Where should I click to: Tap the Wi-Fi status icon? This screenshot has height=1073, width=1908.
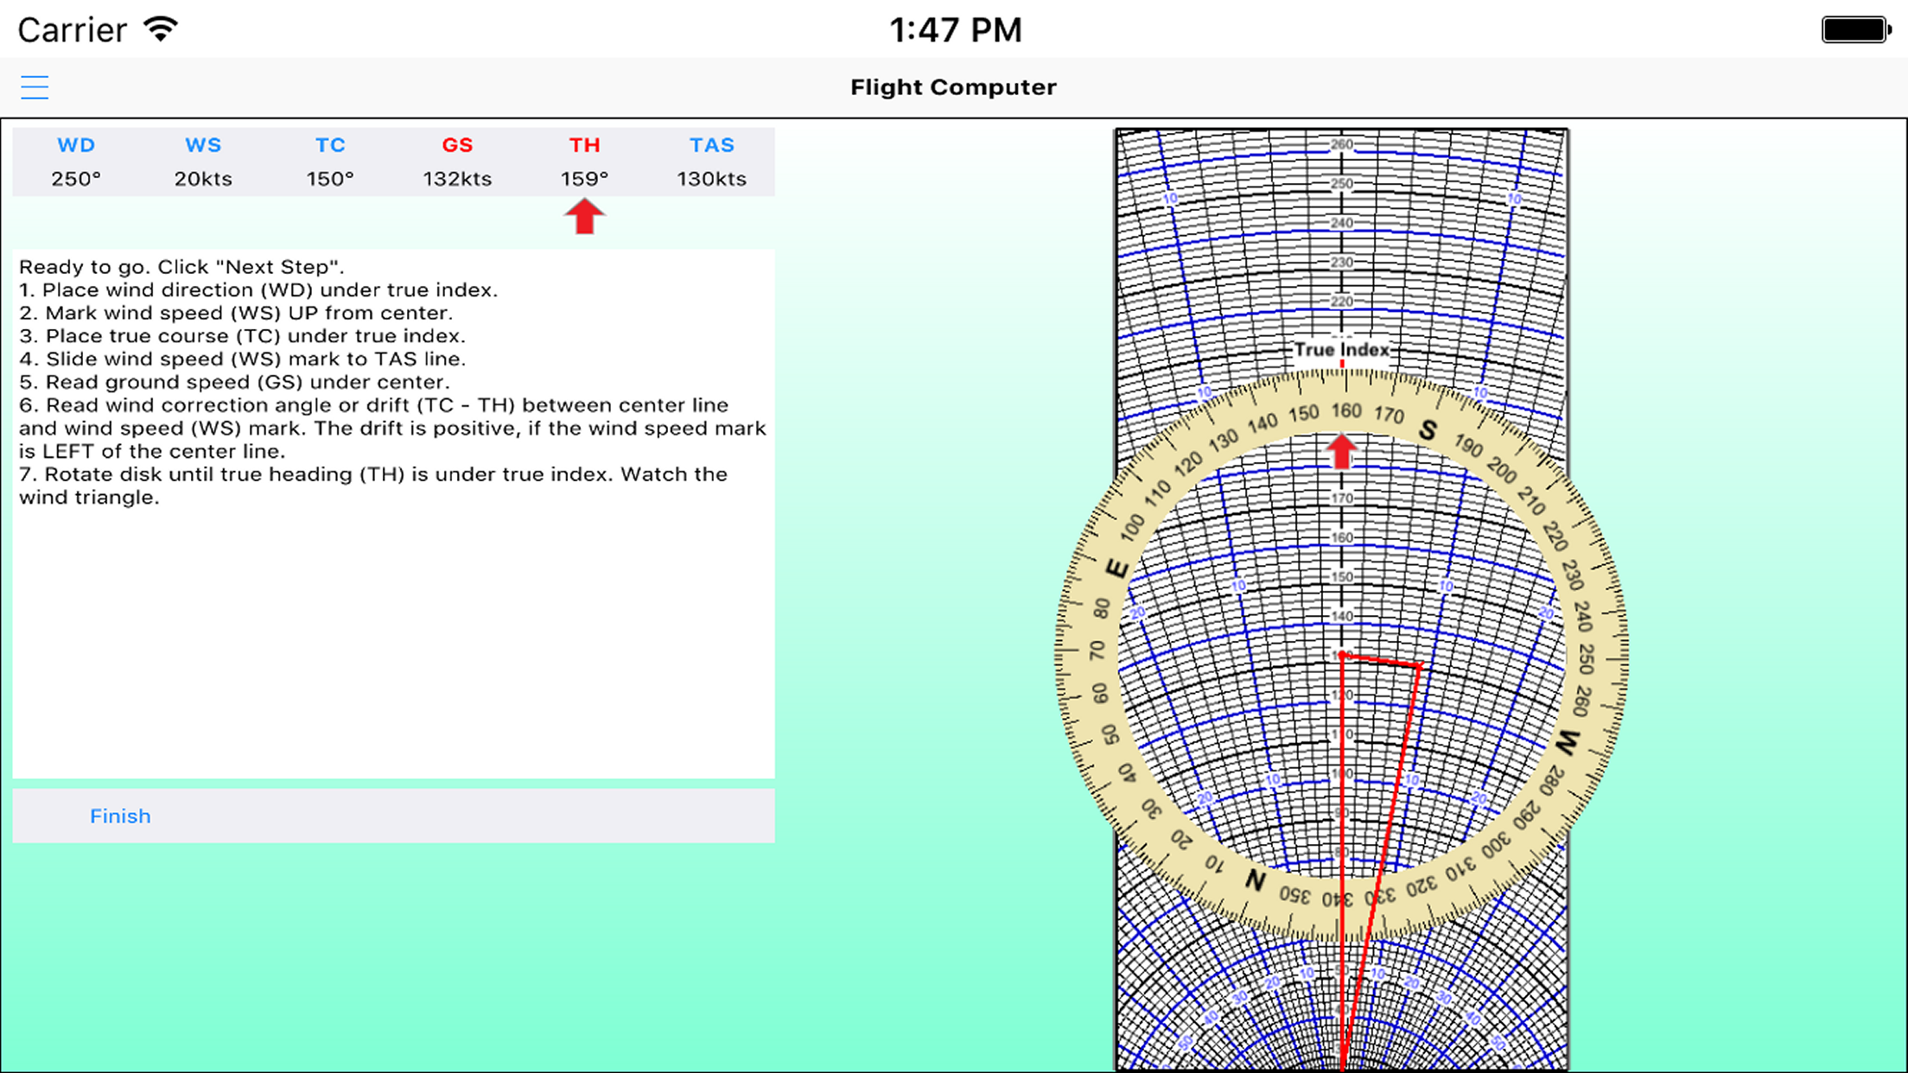click(162, 29)
